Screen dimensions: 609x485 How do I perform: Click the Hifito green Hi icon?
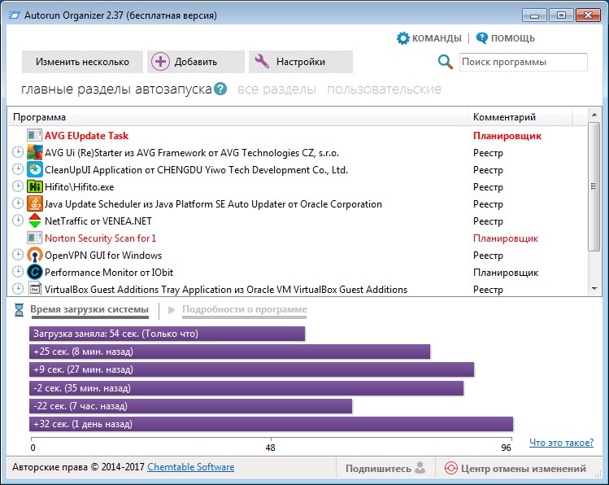point(35,186)
